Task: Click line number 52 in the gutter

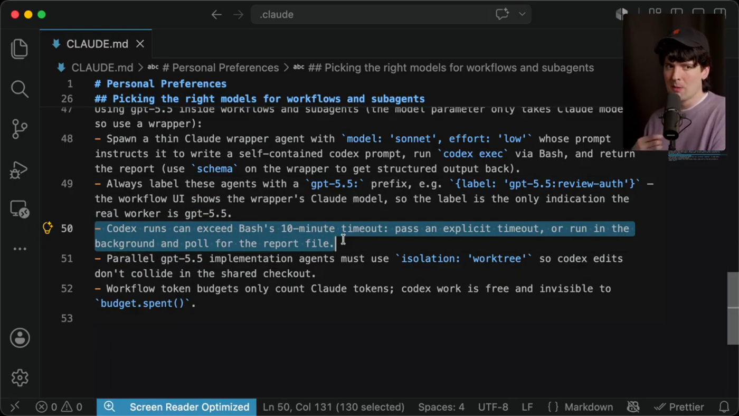Action: click(67, 289)
